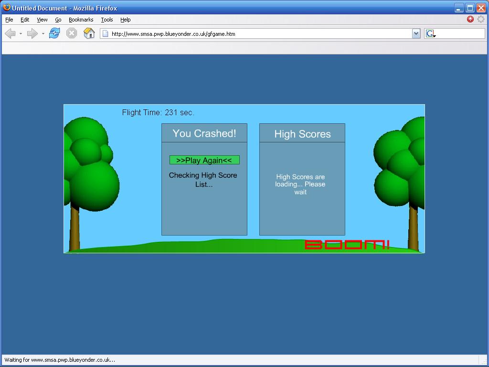Close the Firefox window
Image resolution: width=489 pixels, height=367 pixels.
click(481, 8)
